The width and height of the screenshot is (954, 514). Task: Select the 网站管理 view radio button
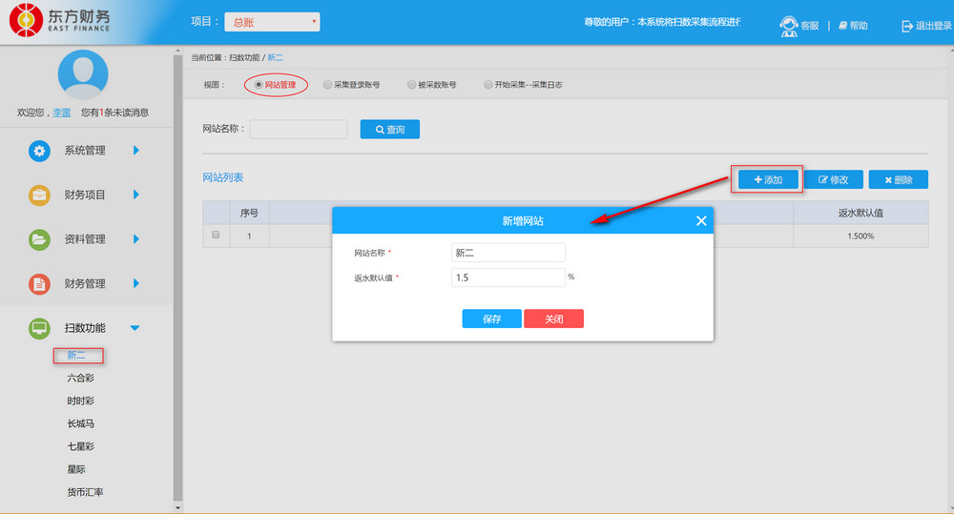coord(259,85)
